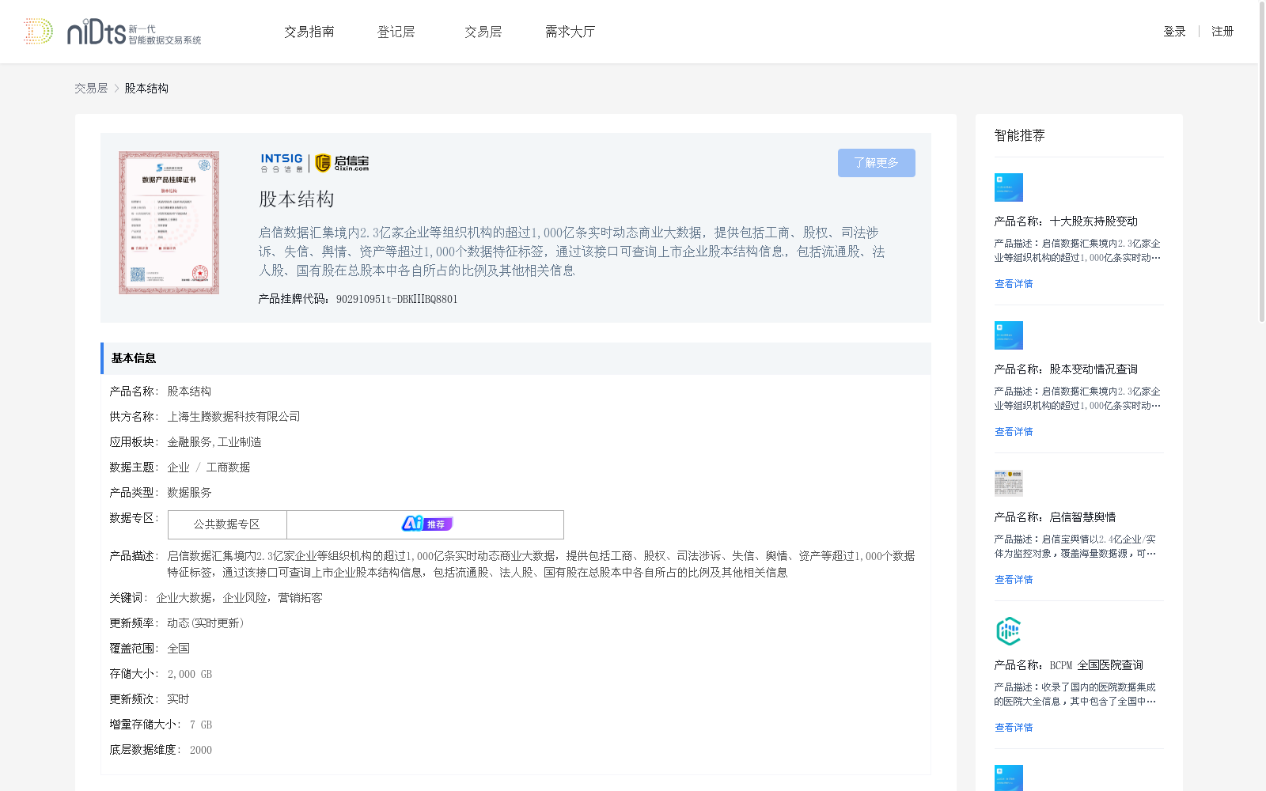The width and height of the screenshot is (1266, 791).
Task: Click the 企业 data theme link
Action: (178, 467)
